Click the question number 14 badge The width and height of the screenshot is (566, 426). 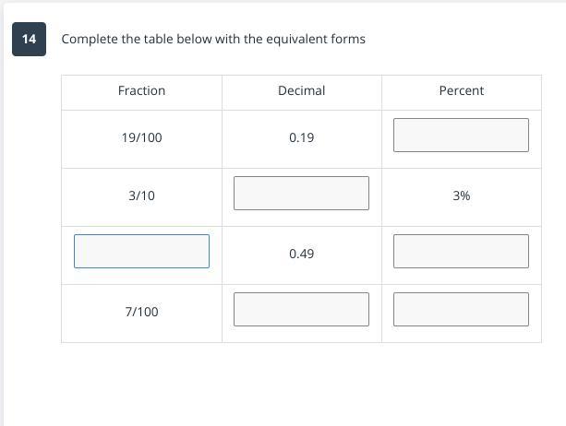click(x=30, y=39)
